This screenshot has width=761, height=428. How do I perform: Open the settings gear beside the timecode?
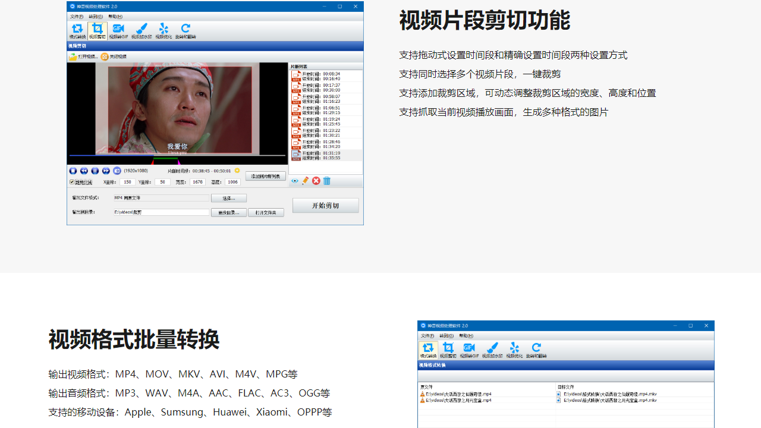[x=237, y=171]
